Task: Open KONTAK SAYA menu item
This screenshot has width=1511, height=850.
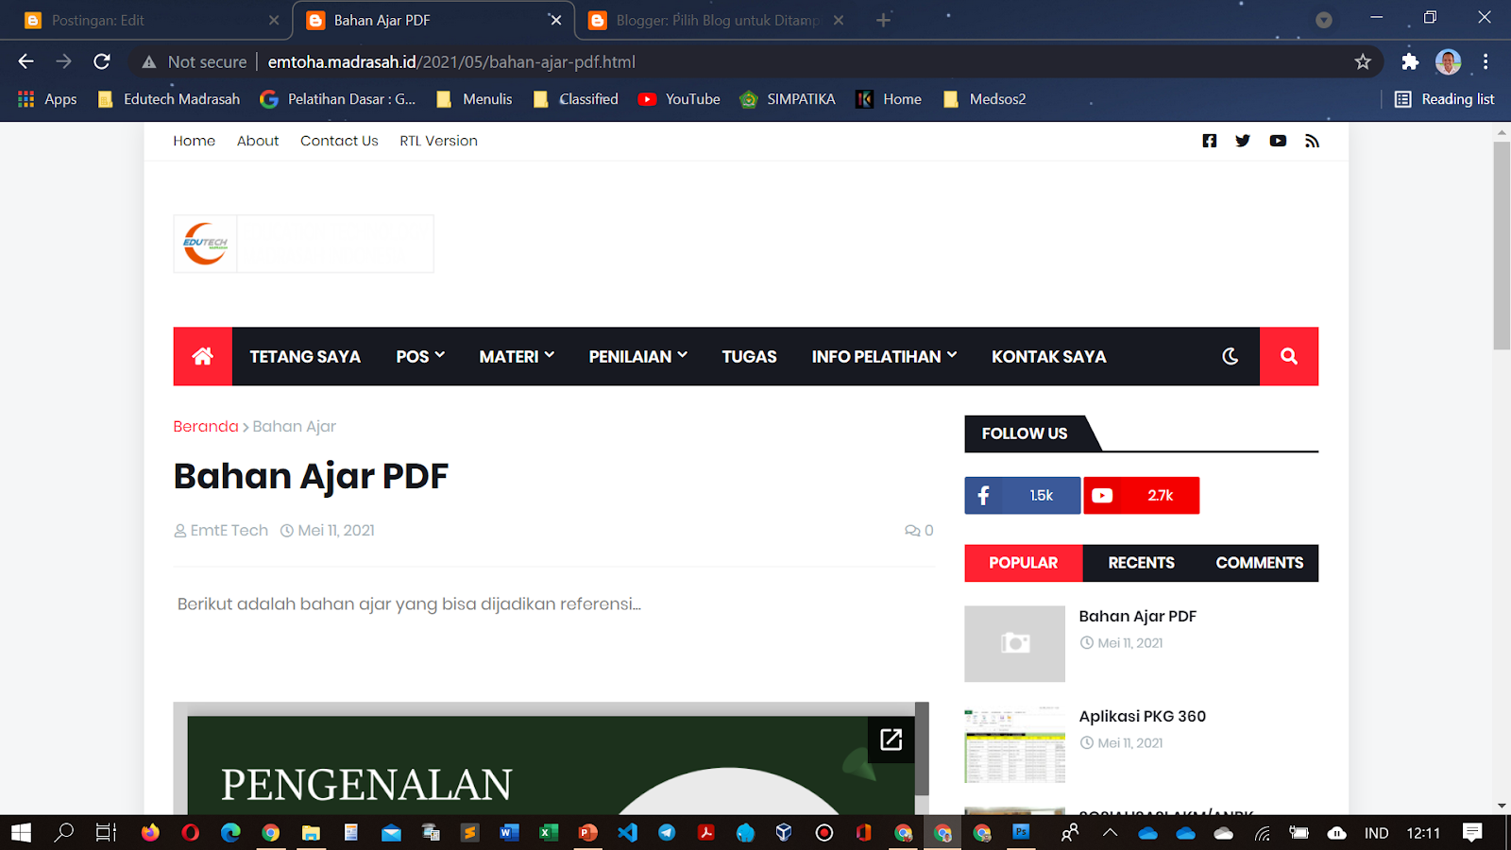Action: pyautogui.click(x=1049, y=356)
